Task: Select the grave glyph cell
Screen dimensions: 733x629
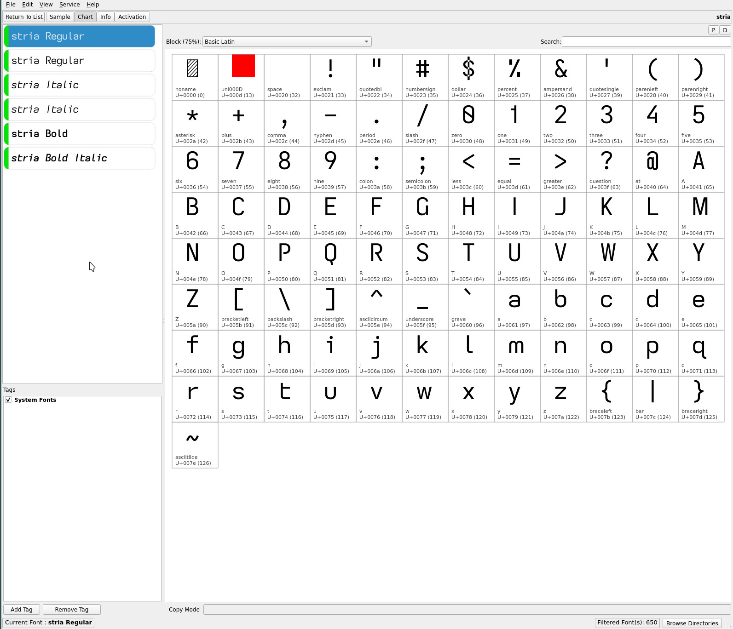Action: (471, 307)
